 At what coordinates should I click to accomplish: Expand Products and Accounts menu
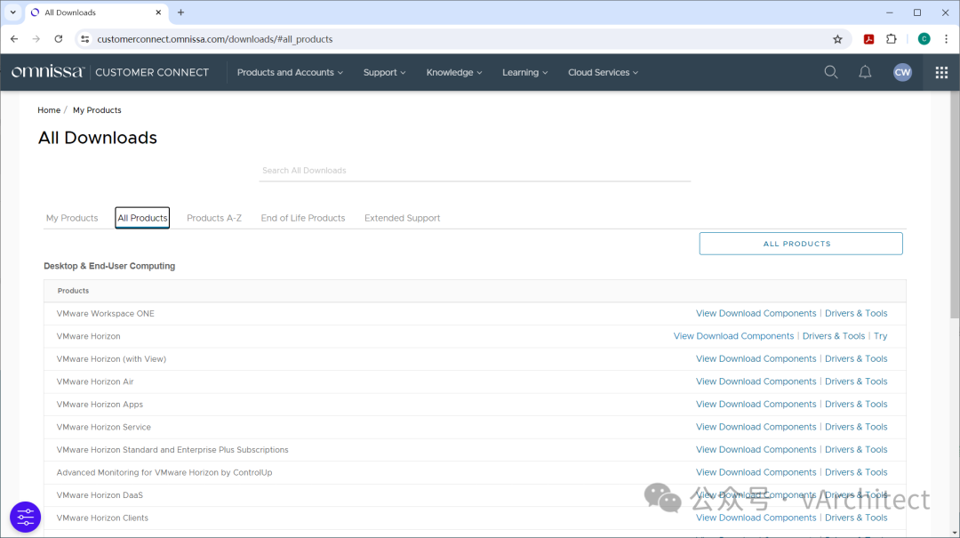click(290, 72)
